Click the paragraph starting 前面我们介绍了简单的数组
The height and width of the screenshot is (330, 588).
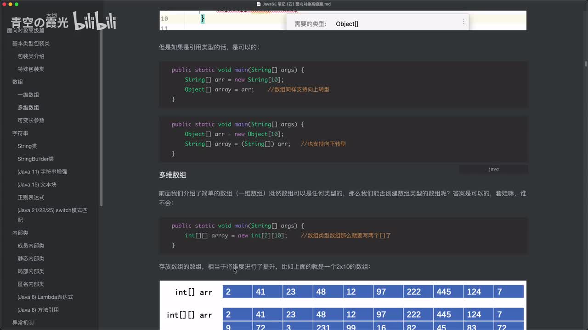343,198
